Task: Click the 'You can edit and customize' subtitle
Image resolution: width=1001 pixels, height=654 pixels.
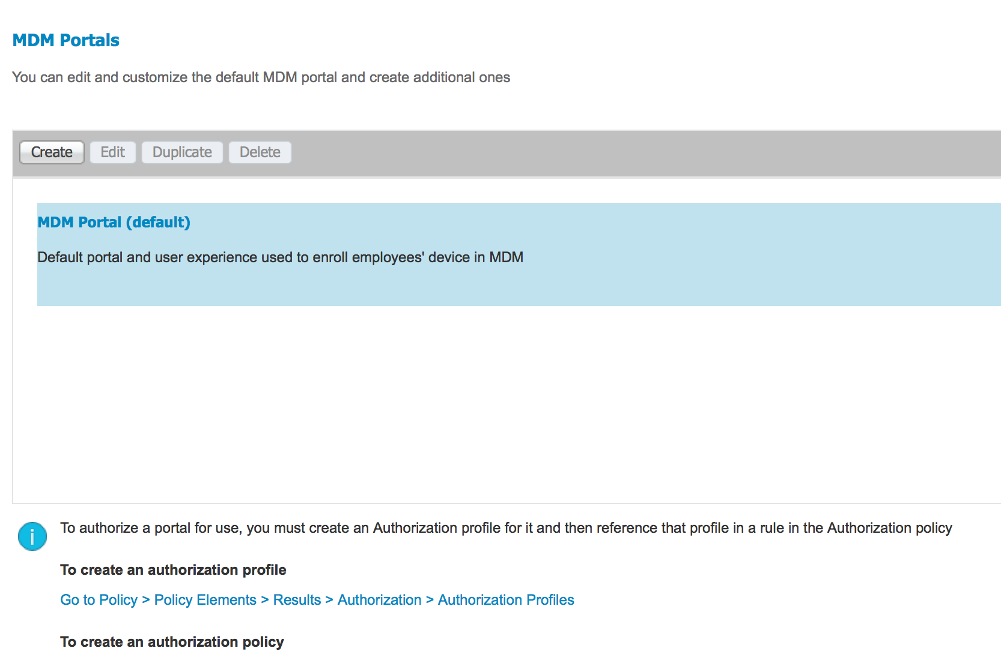Action: click(261, 77)
